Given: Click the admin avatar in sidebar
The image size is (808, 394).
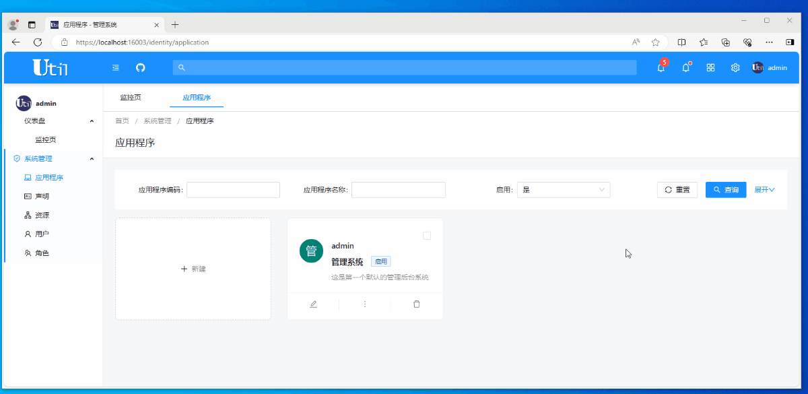Looking at the screenshot, I should [x=24, y=103].
